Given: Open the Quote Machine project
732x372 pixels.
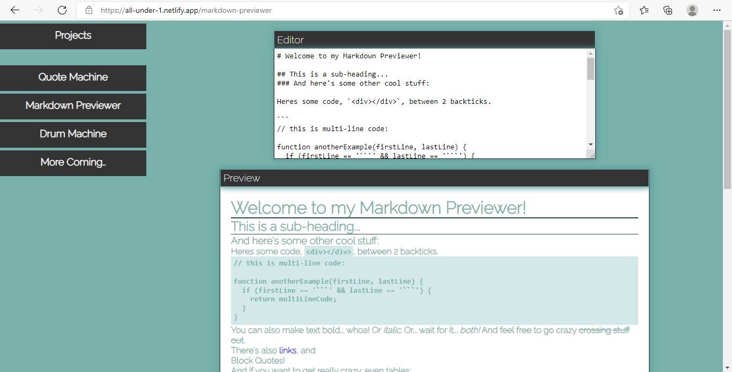Looking at the screenshot, I should coord(73,78).
